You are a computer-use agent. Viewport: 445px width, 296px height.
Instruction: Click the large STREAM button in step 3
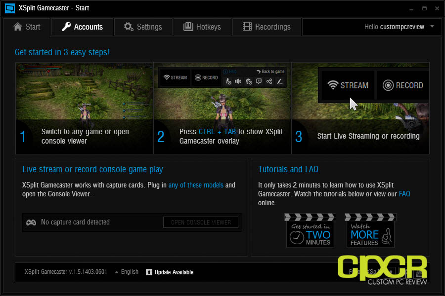click(348, 85)
